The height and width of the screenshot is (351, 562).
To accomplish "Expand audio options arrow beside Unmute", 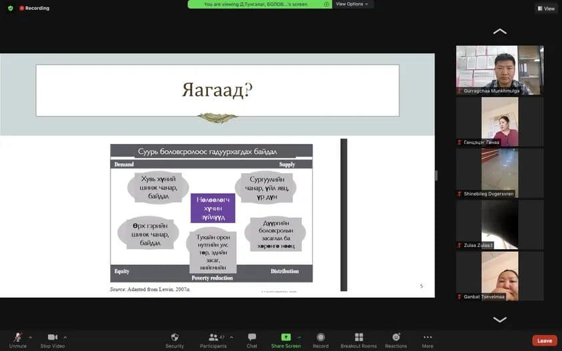I will 30,337.
